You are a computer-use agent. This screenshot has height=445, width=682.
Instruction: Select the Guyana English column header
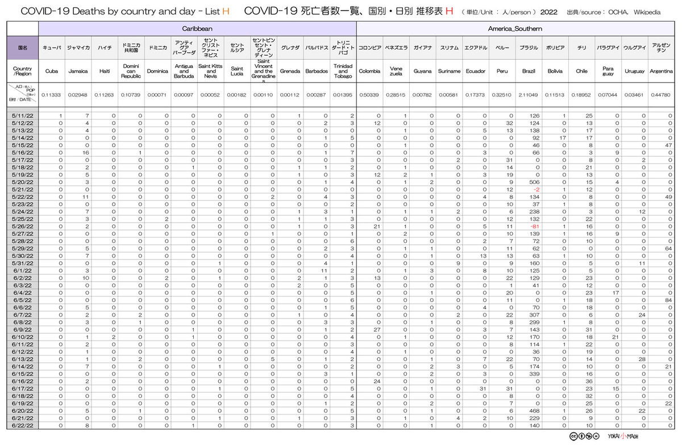click(x=422, y=72)
